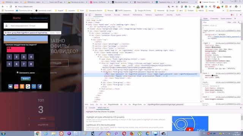Toggle the .cls class editor button
This screenshot has width=243, height=136.
click(x=235, y=22)
